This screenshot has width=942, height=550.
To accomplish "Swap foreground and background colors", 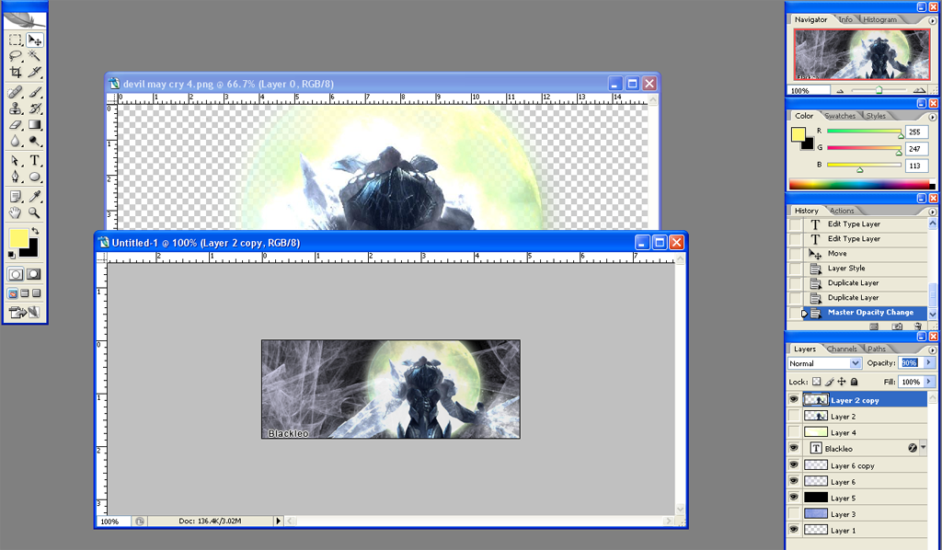I will (36, 231).
